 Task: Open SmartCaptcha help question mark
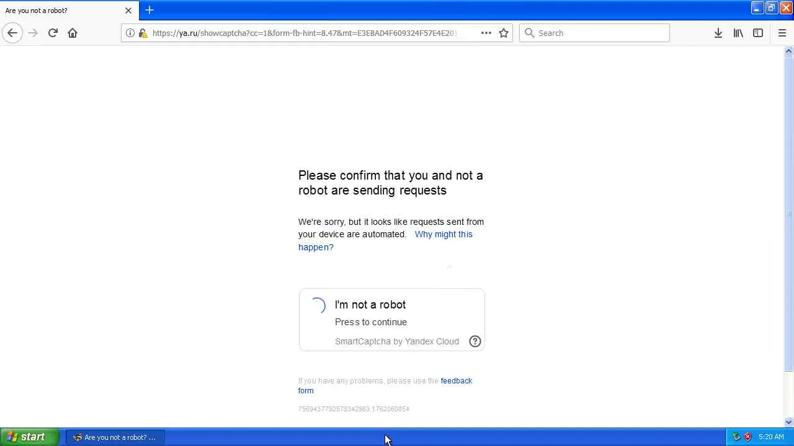[x=475, y=341]
